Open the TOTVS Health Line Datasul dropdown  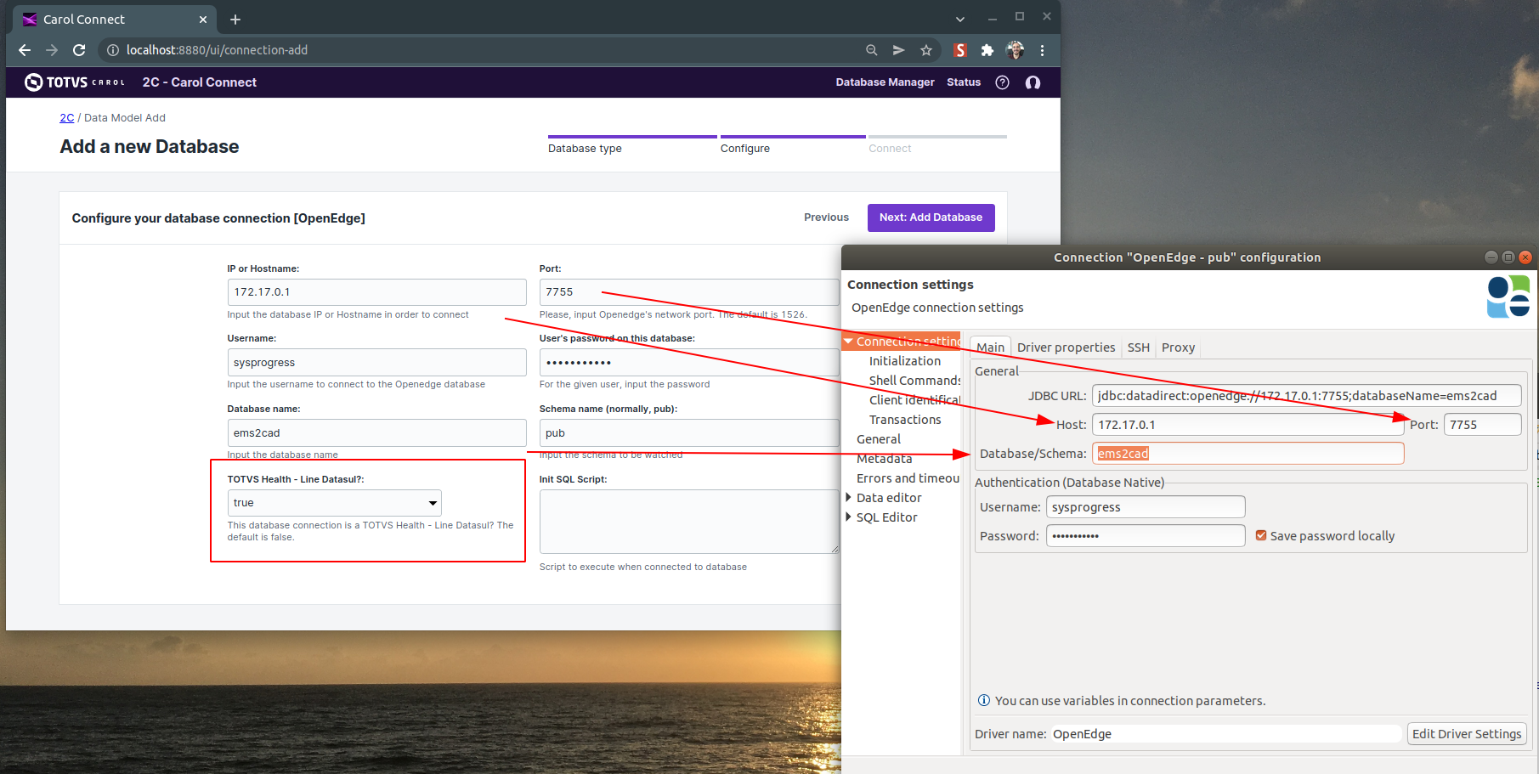point(335,503)
